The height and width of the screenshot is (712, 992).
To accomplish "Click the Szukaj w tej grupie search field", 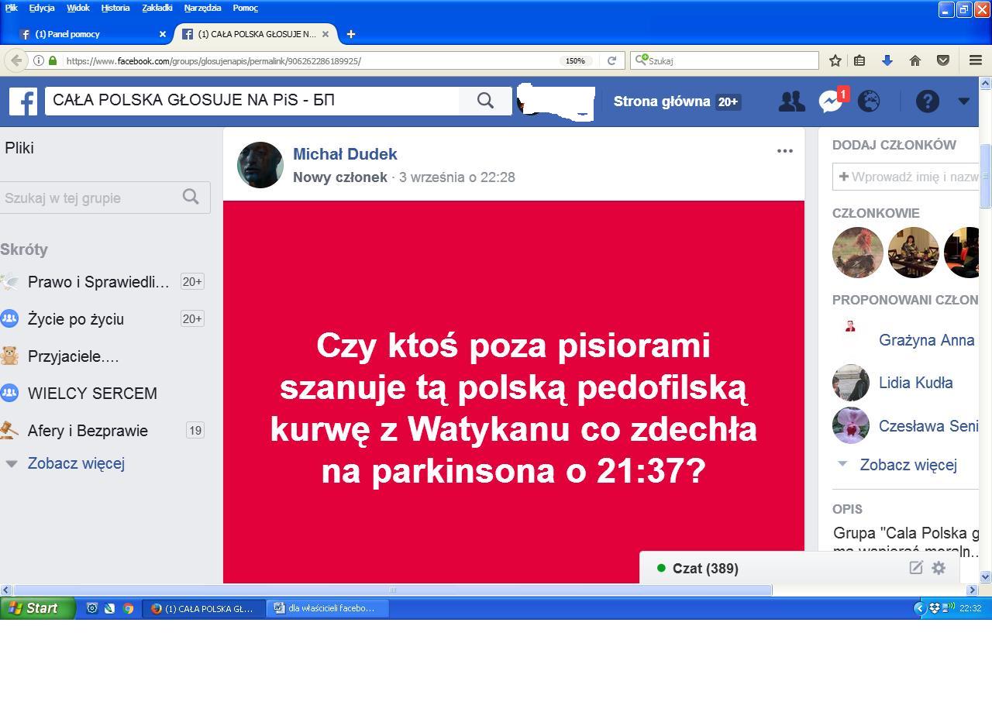I will point(89,198).
